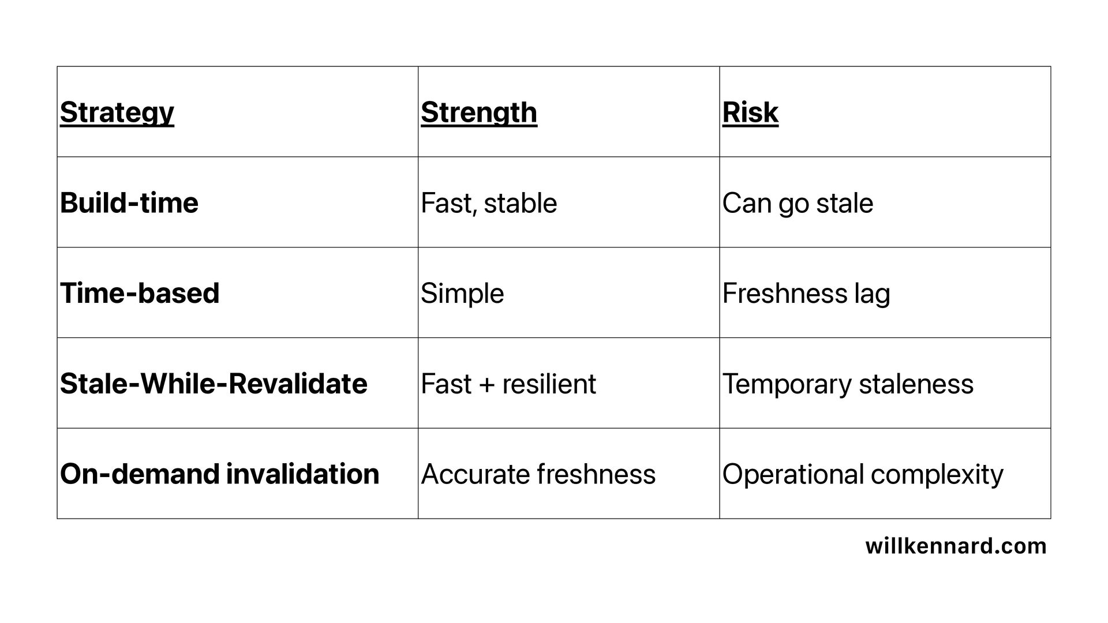Click the 'Freshness lag' risk cell

click(885, 293)
